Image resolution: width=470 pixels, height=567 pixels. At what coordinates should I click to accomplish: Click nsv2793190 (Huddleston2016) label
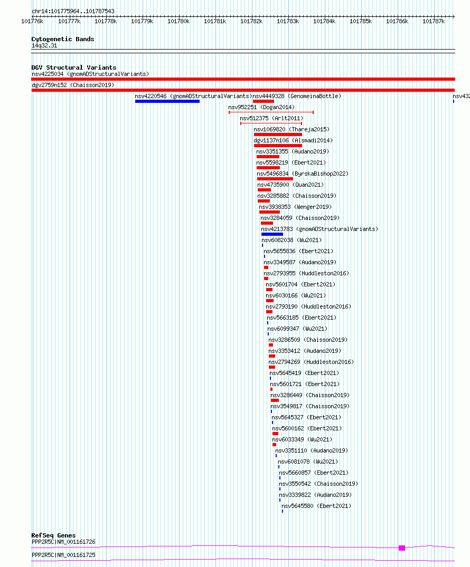pyautogui.click(x=308, y=306)
